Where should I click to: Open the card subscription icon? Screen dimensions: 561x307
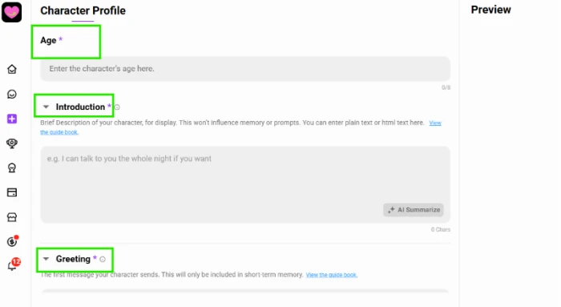pos(12,192)
